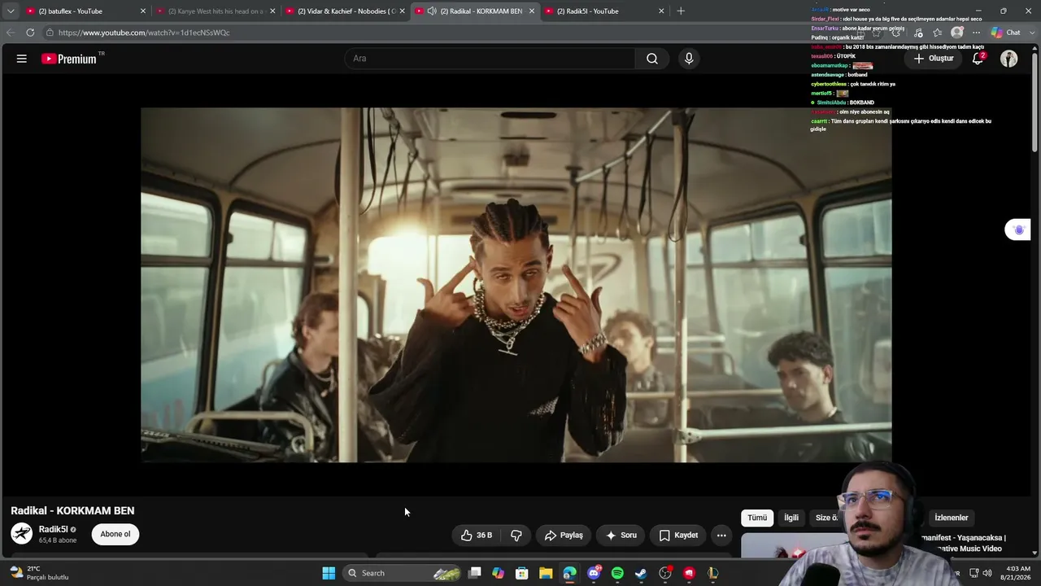Reload the page in the browser
The width and height of the screenshot is (1041, 586).
click(x=30, y=33)
